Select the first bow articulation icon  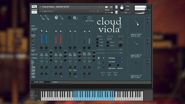click(42, 18)
